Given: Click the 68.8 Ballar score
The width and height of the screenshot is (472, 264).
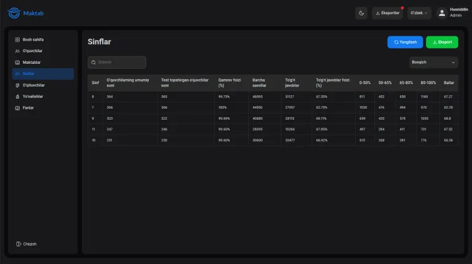Looking at the screenshot, I should pyautogui.click(x=447, y=118).
